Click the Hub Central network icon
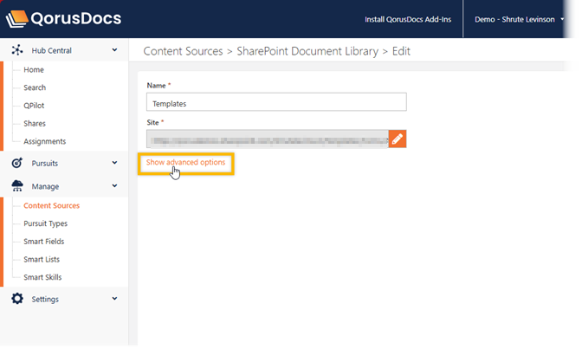 pos(17,50)
